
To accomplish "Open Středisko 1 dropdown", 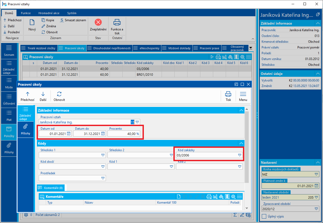I will pyautogui.click(x=103, y=155).
